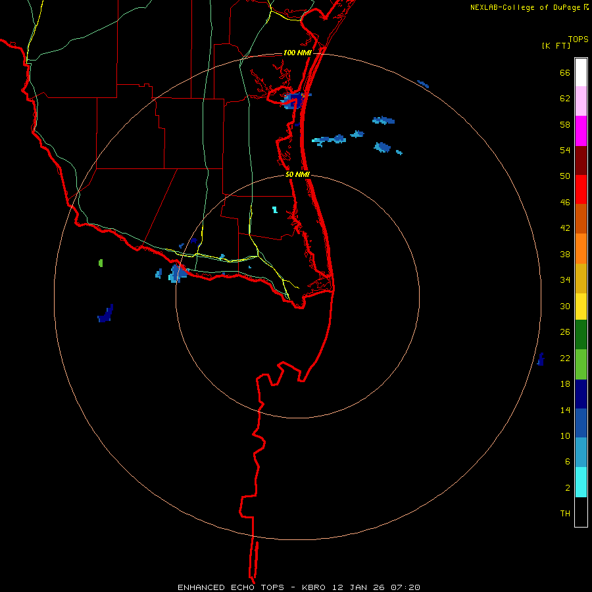This screenshot has width=592, height=592.
Task: Click the 66 scale value
Action: (x=565, y=72)
